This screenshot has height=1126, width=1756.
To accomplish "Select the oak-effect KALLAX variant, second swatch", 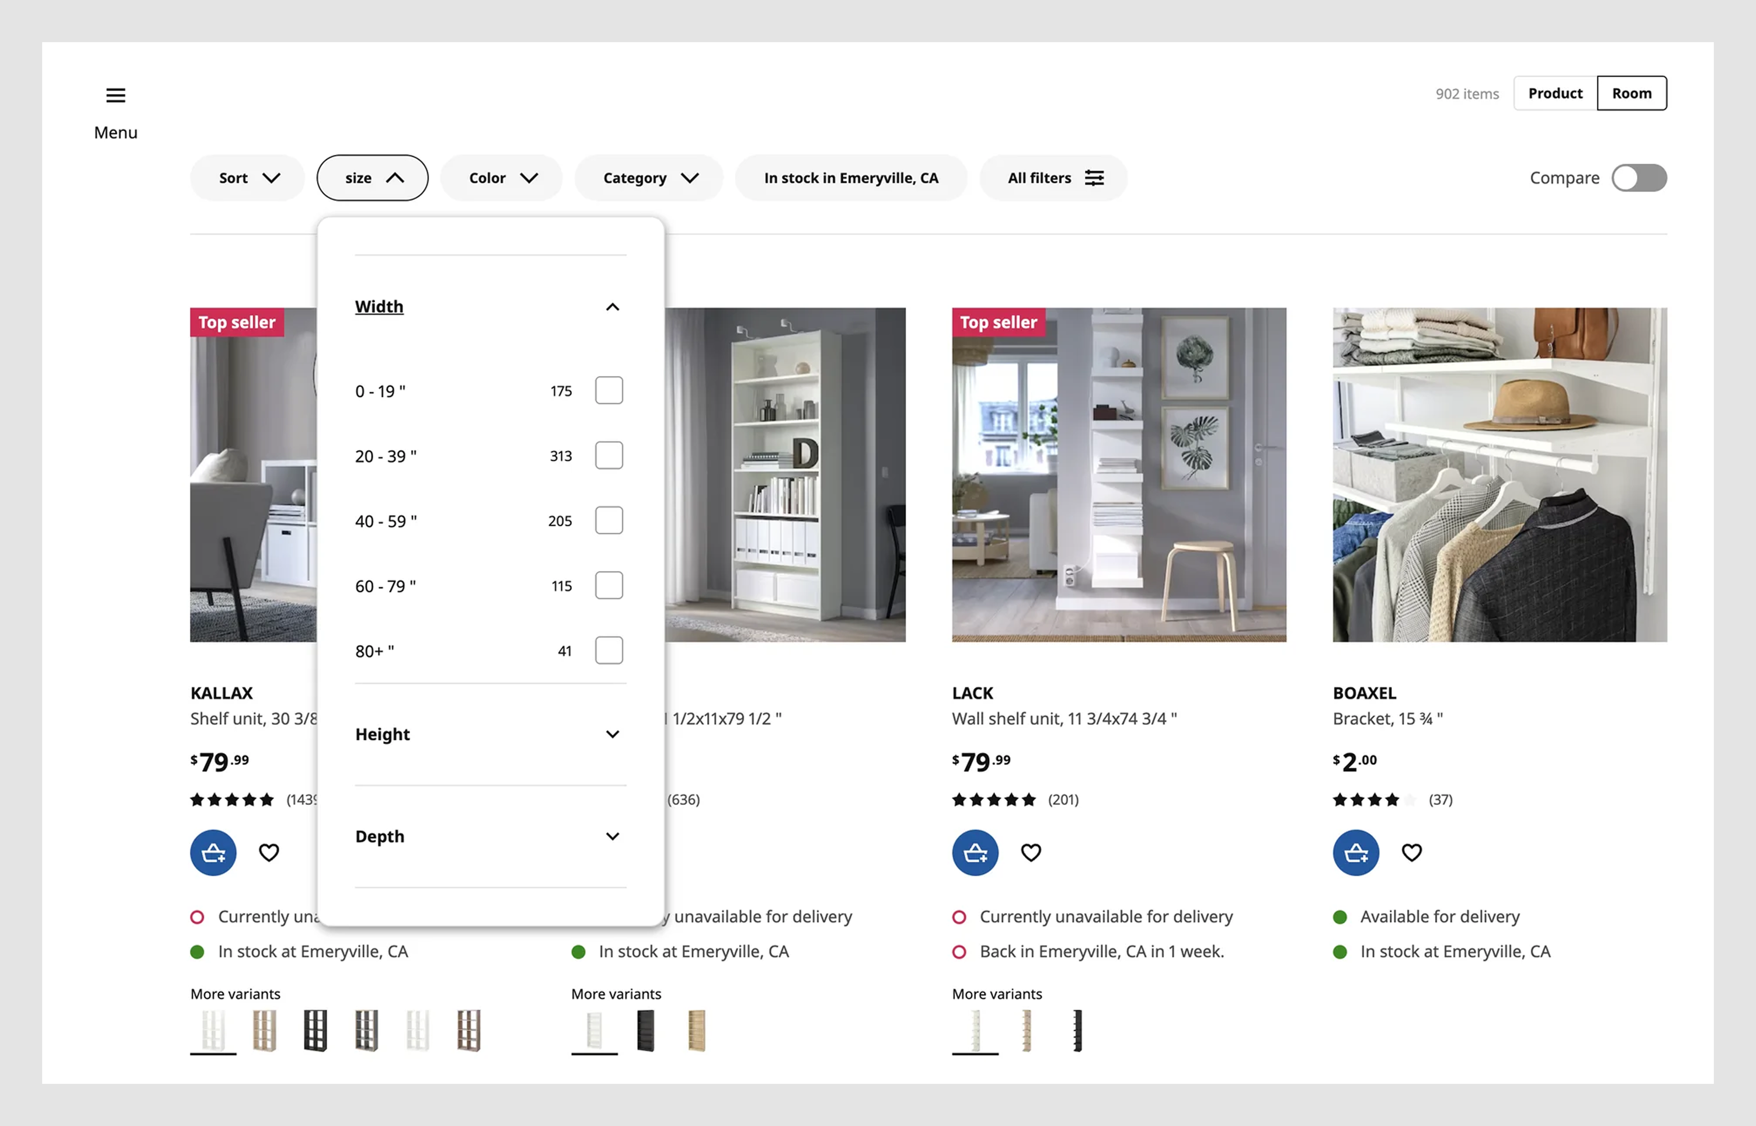I will point(265,1030).
